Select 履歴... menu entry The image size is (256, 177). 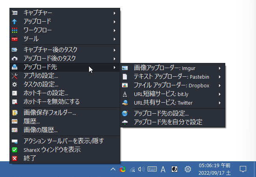click(x=65, y=122)
